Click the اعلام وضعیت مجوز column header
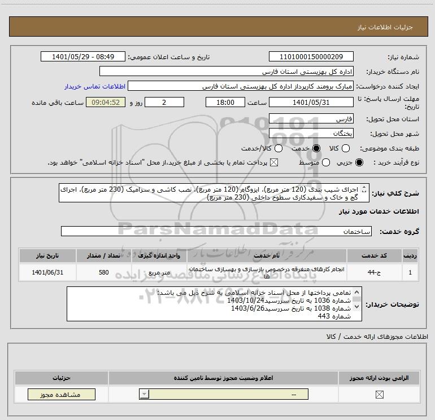Image resolution: width=435 pixels, height=420 pixels. click(x=223, y=378)
